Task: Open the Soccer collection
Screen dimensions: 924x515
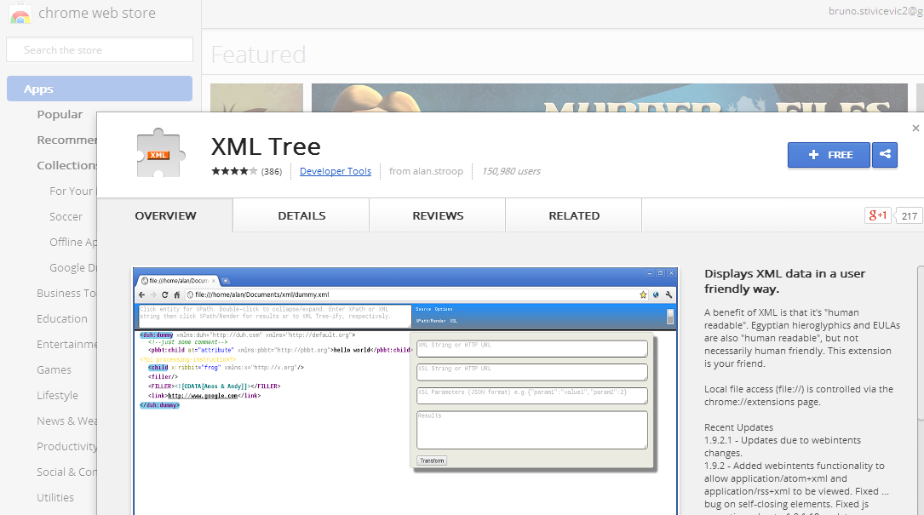Action: [66, 216]
